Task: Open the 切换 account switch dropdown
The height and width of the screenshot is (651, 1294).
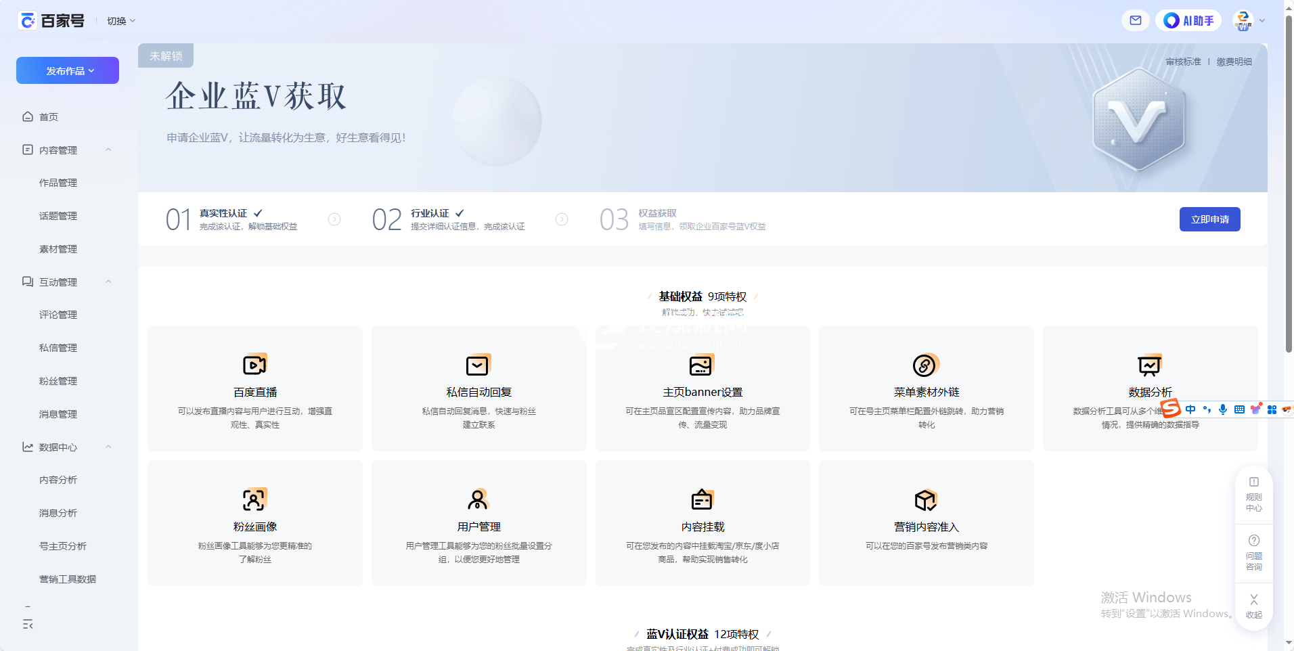Action: [121, 21]
